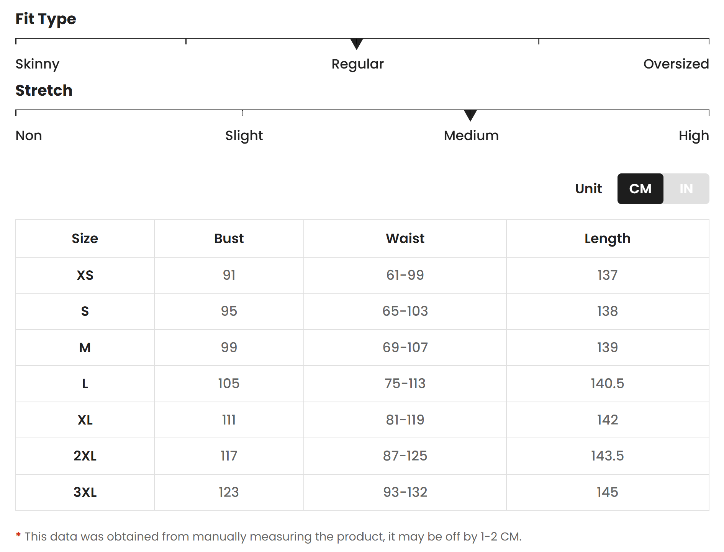Select the Oversized fit label
The height and width of the screenshot is (552, 724).
tap(676, 64)
